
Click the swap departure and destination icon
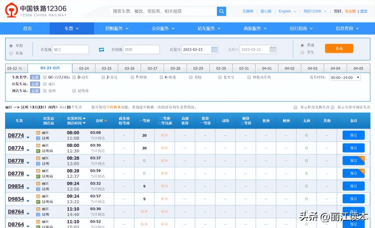[101, 50]
